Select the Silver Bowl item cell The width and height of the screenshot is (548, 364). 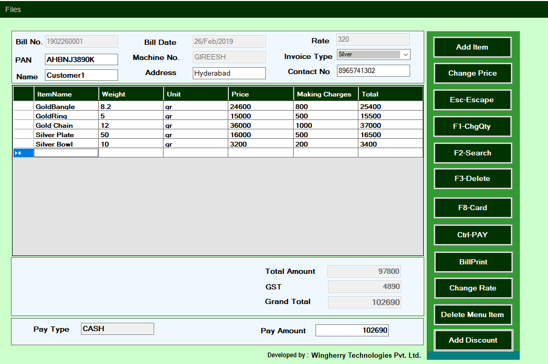[x=66, y=144]
